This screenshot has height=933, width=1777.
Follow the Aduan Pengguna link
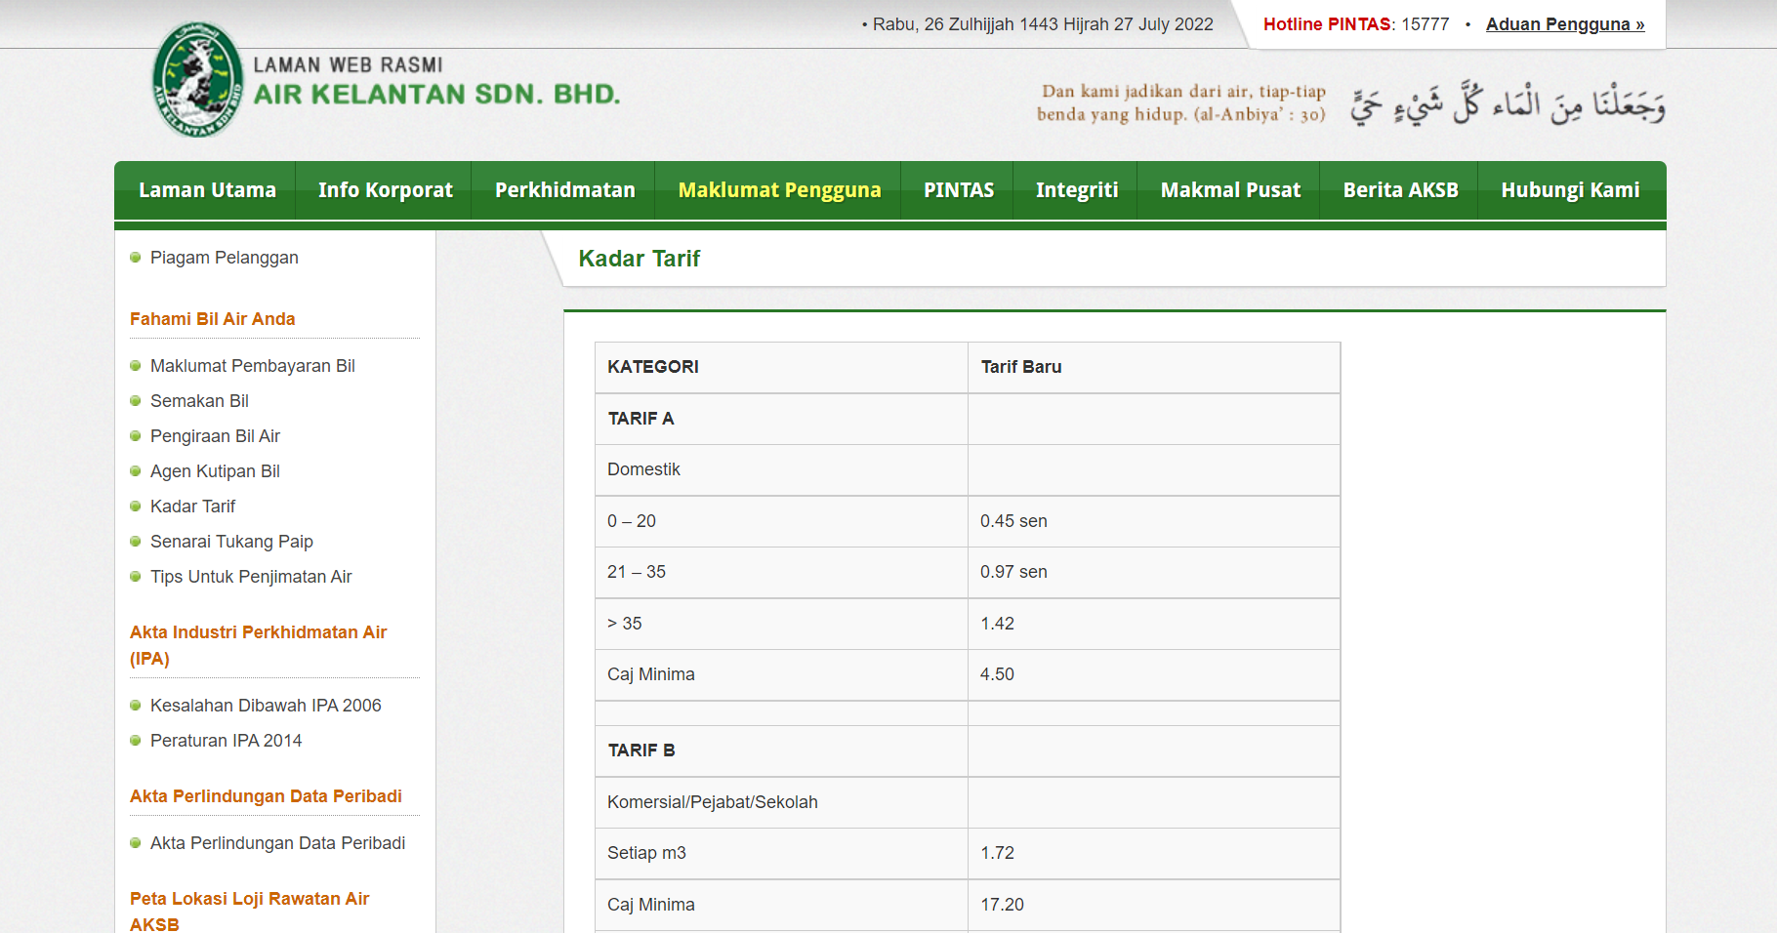1565,24
